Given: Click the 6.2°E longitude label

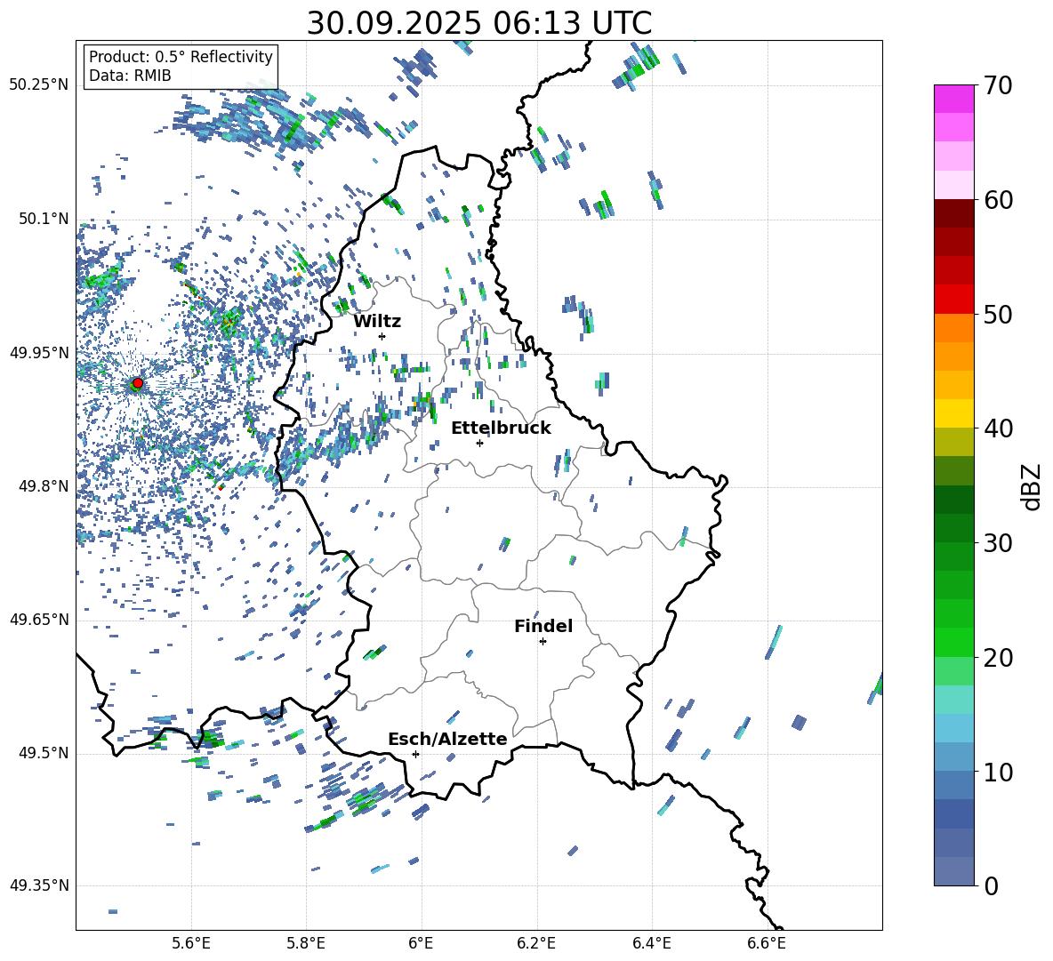Looking at the screenshot, I should pos(536,943).
